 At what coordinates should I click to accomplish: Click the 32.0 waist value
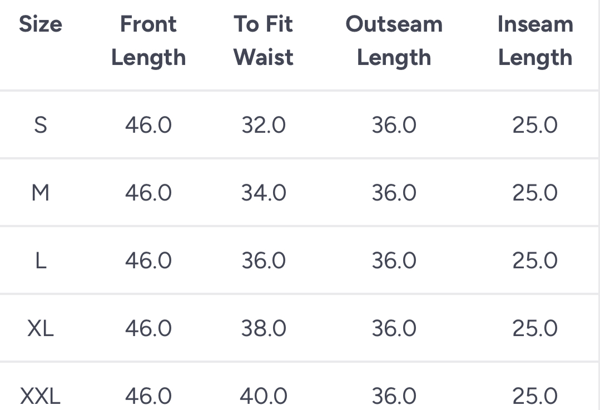click(264, 126)
